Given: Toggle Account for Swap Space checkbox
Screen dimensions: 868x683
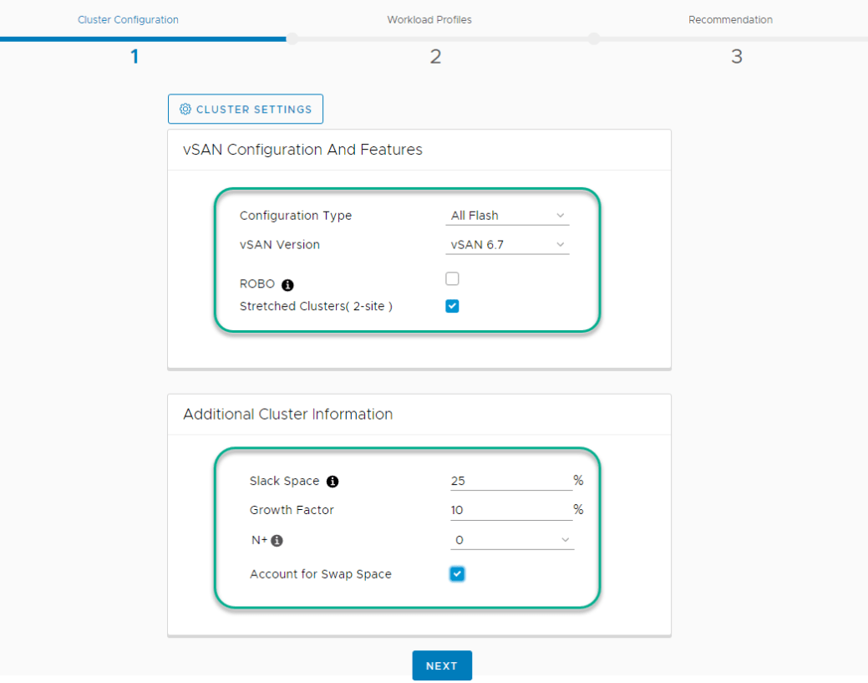Looking at the screenshot, I should (x=456, y=574).
